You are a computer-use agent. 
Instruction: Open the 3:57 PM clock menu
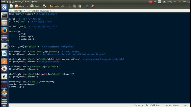(x=182, y=2)
